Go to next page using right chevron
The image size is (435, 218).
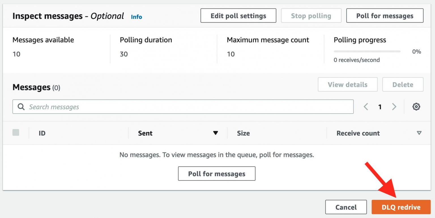tap(394, 106)
